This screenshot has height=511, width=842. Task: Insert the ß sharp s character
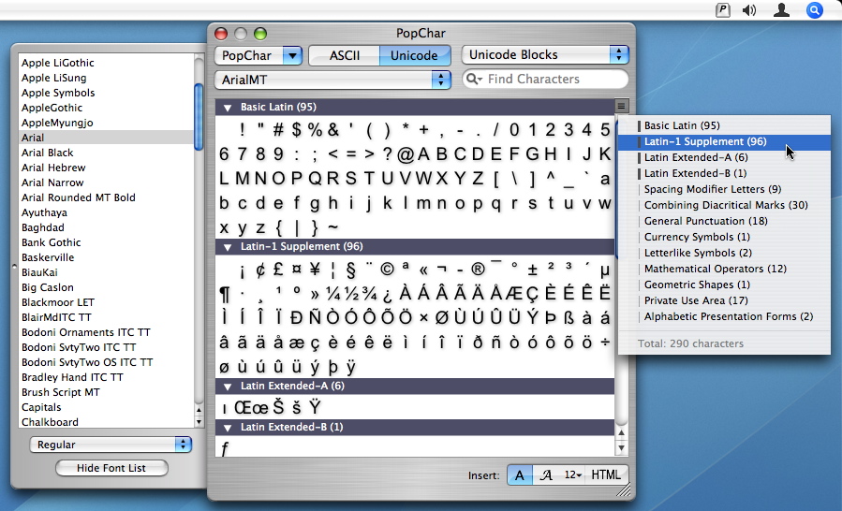569,318
